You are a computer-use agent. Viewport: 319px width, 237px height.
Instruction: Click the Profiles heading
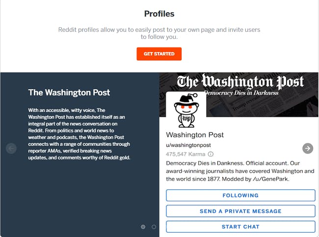(x=159, y=14)
